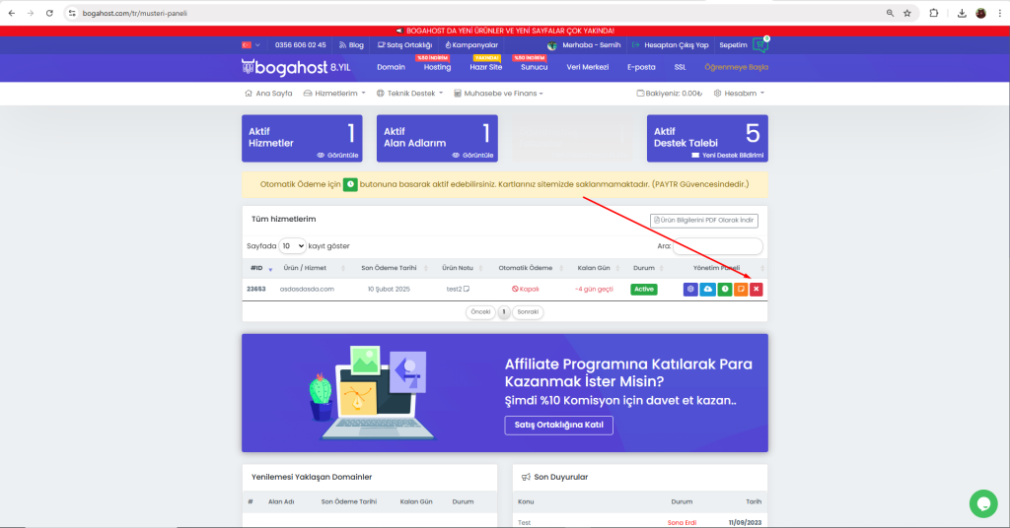This screenshot has height=528, width=1010.
Task: Open the records-per-page select showing 10
Action: (x=292, y=245)
